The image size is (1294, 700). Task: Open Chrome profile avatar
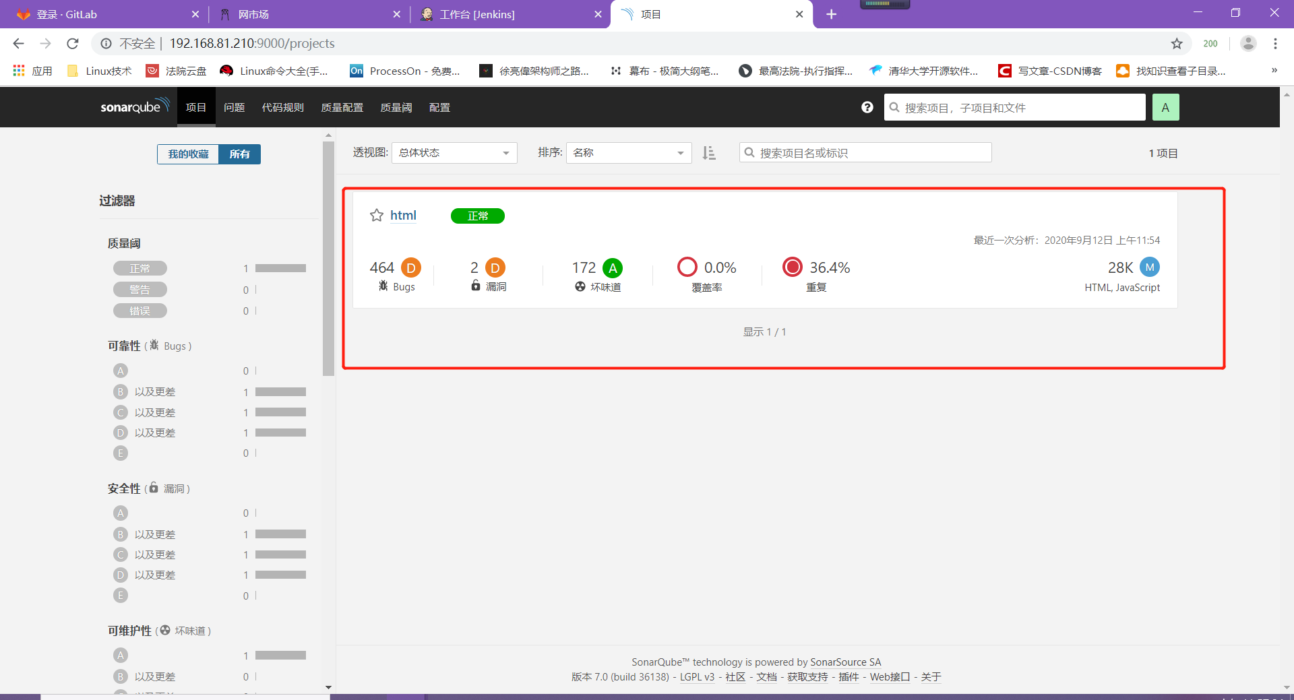point(1248,43)
